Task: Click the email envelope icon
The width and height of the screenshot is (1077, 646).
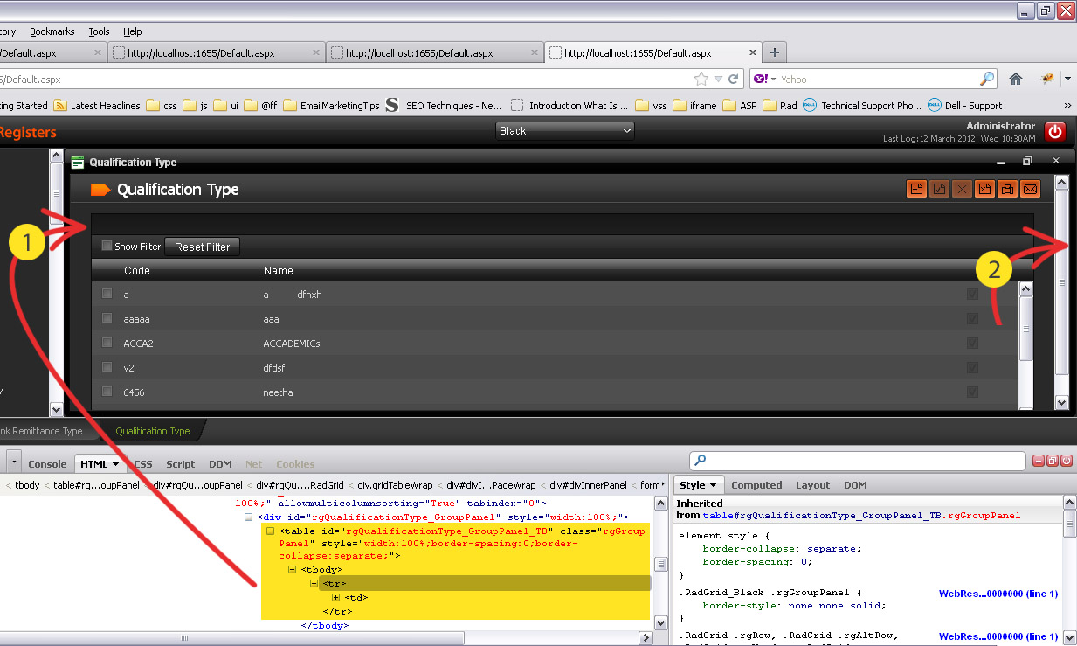Action: tap(1030, 188)
